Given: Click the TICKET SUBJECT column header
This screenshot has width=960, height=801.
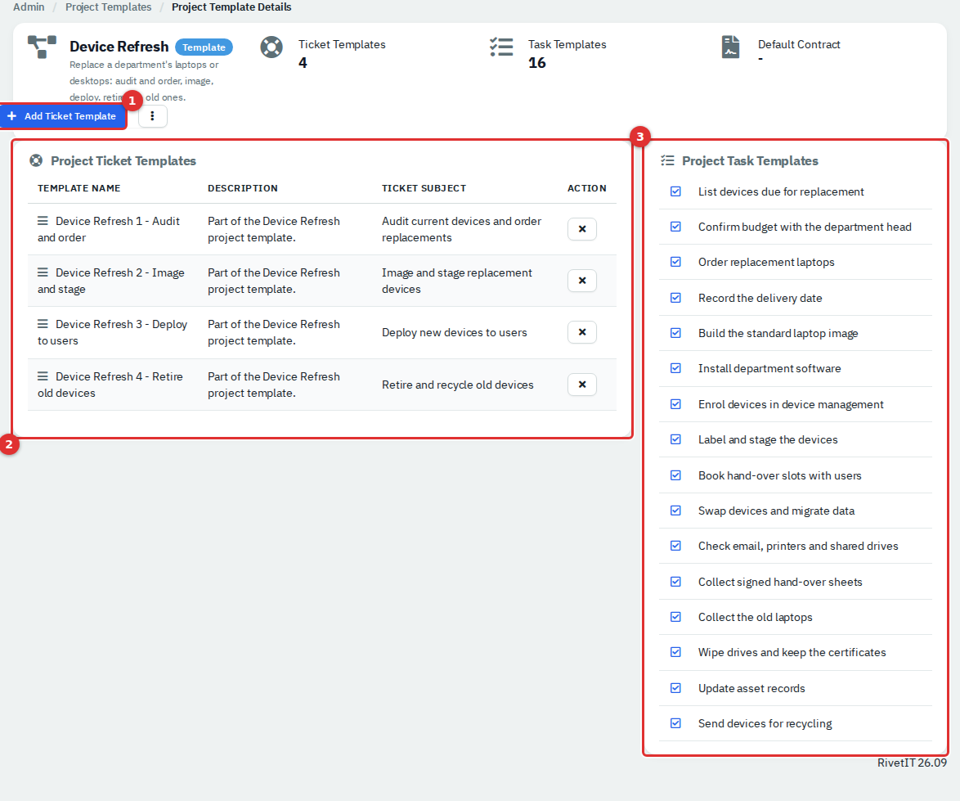Looking at the screenshot, I should tap(424, 188).
